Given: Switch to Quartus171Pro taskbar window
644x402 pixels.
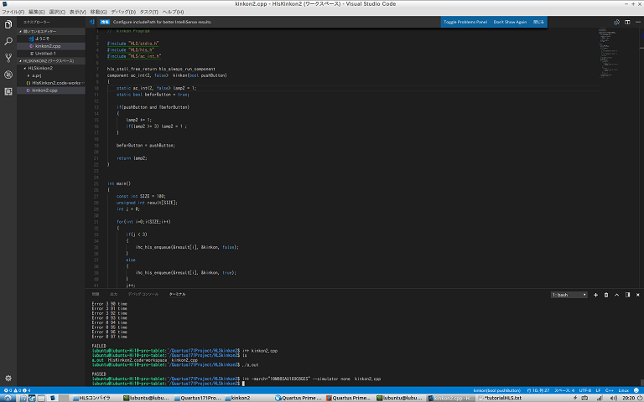Looking at the screenshot, I should (x=198, y=398).
